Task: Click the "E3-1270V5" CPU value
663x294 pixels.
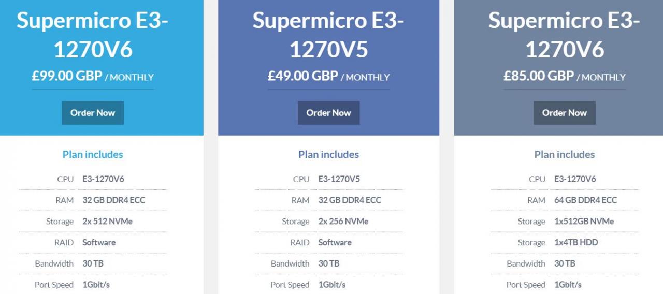Action: [x=339, y=179]
